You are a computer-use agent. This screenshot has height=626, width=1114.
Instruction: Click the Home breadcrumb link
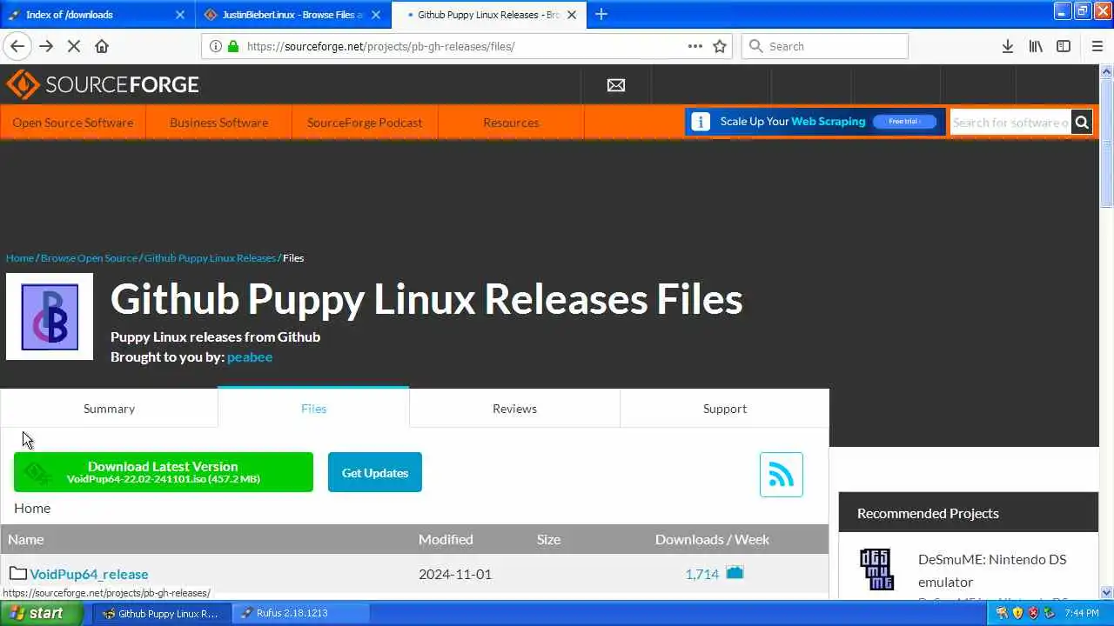point(19,258)
